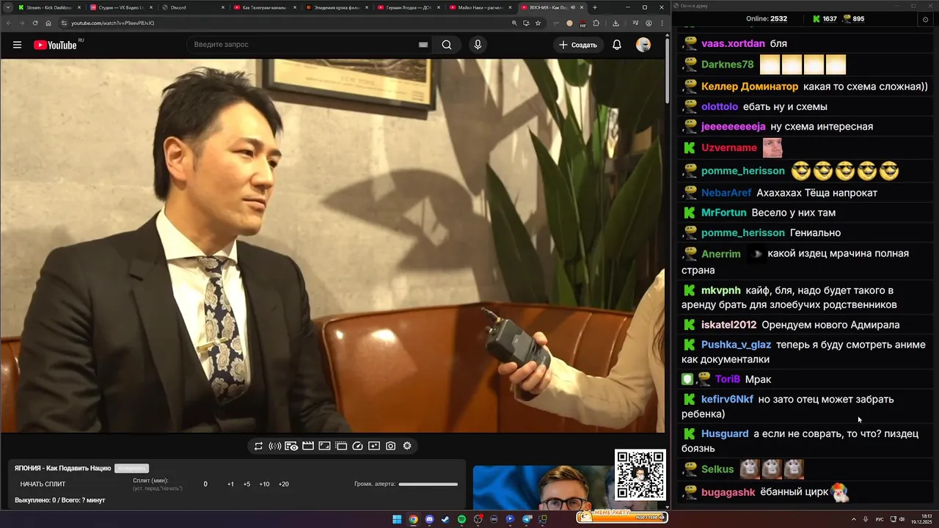
Task: Click username Husguard in chat
Action: click(x=725, y=433)
